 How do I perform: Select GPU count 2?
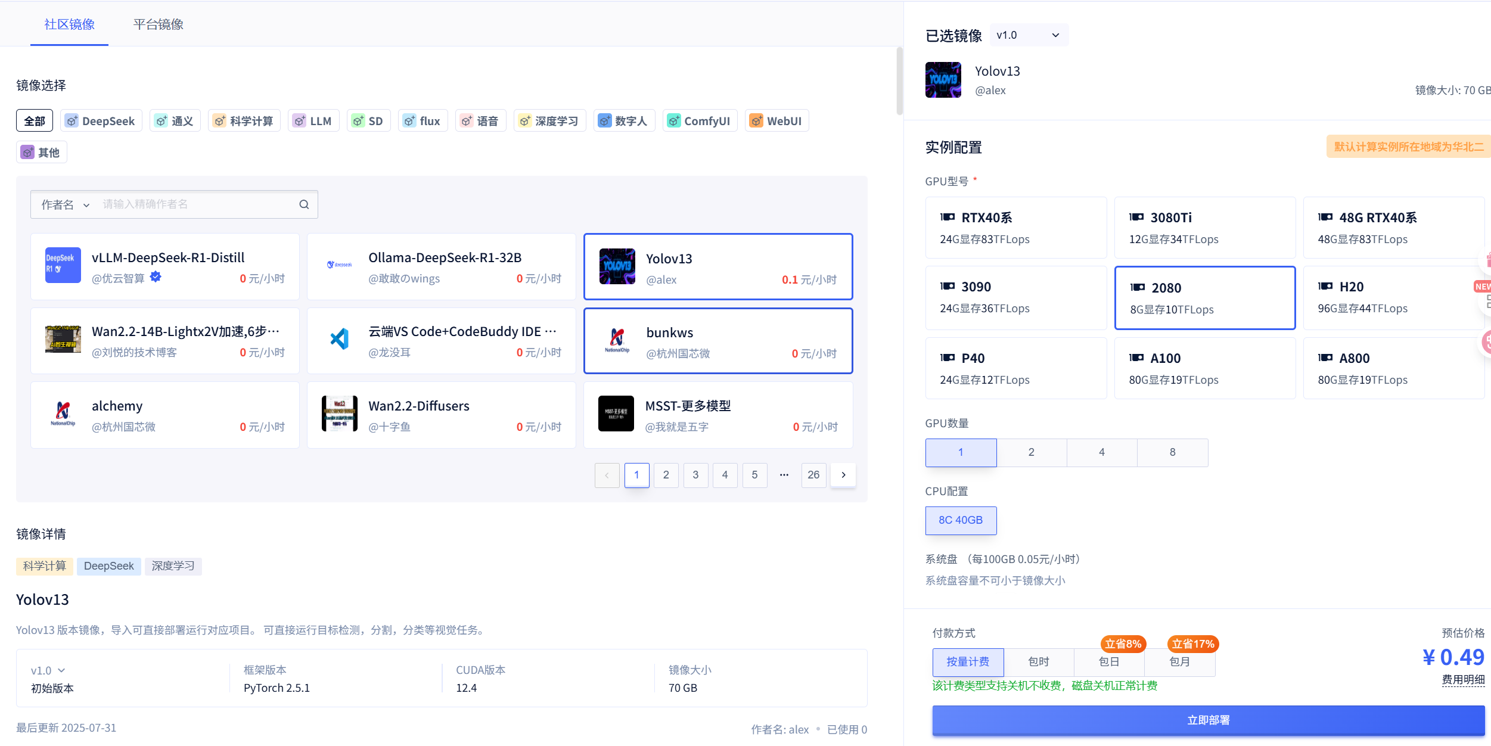tap(1032, 453)
